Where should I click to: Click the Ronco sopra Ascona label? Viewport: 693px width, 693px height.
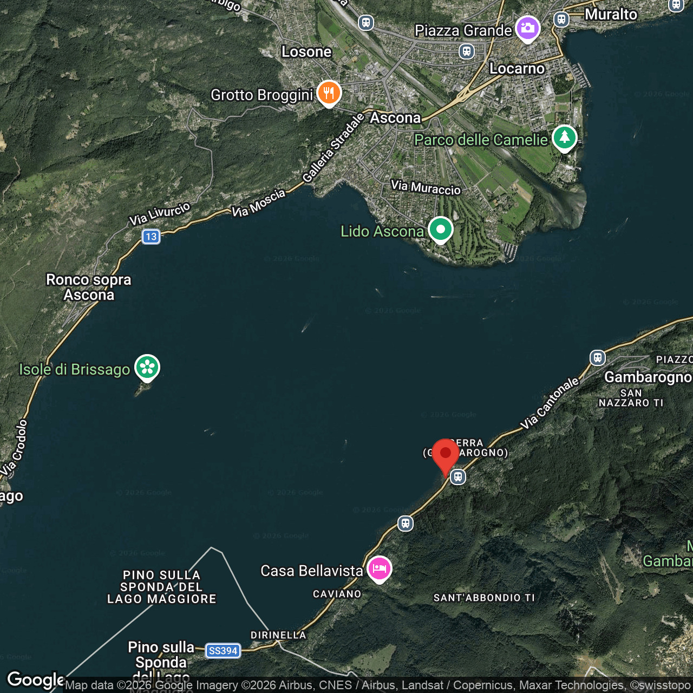(x=89, y=287)
